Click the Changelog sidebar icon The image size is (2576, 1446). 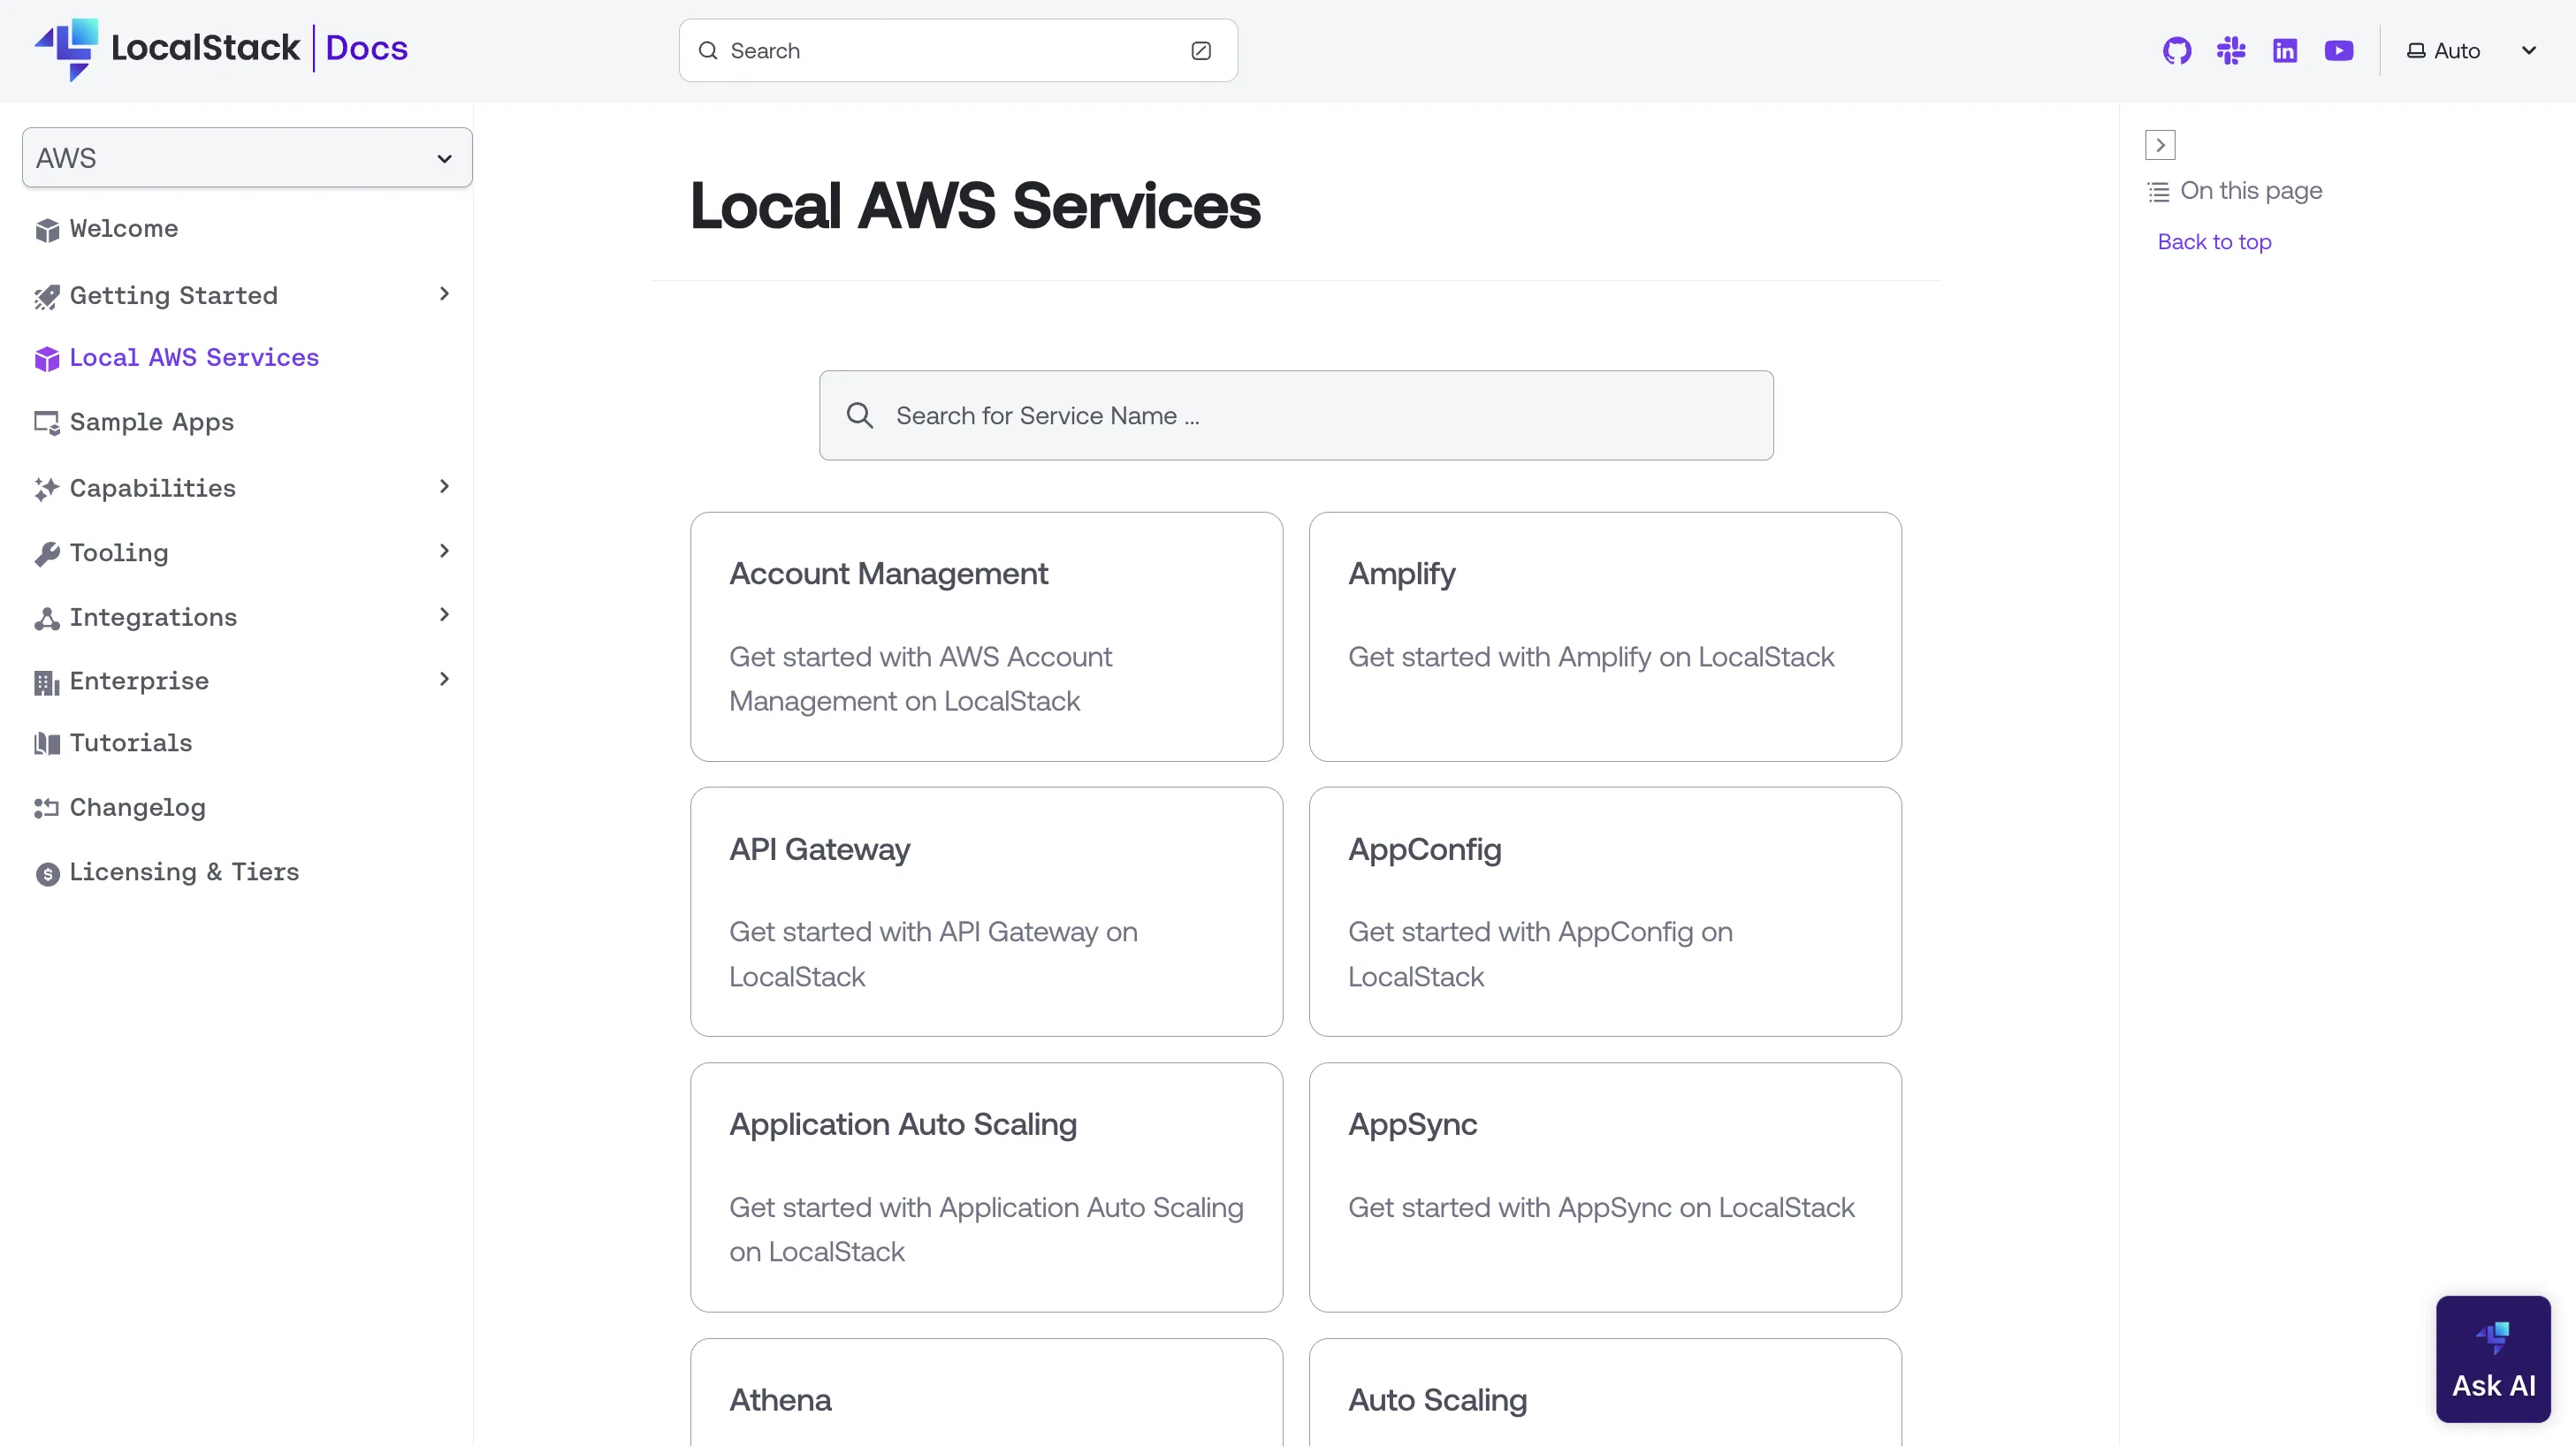47,808
